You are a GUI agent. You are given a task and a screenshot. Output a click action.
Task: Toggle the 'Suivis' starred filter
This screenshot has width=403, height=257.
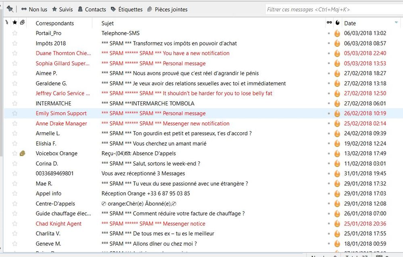(62, 9)
